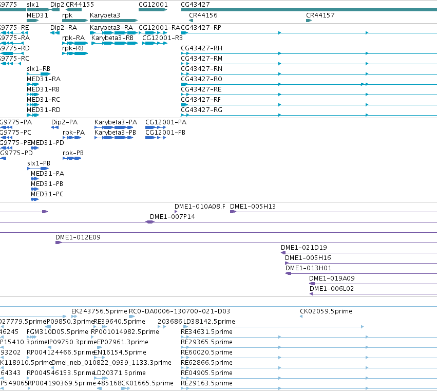
Task: Click the slx1 gene label
Action: point(33,5)
